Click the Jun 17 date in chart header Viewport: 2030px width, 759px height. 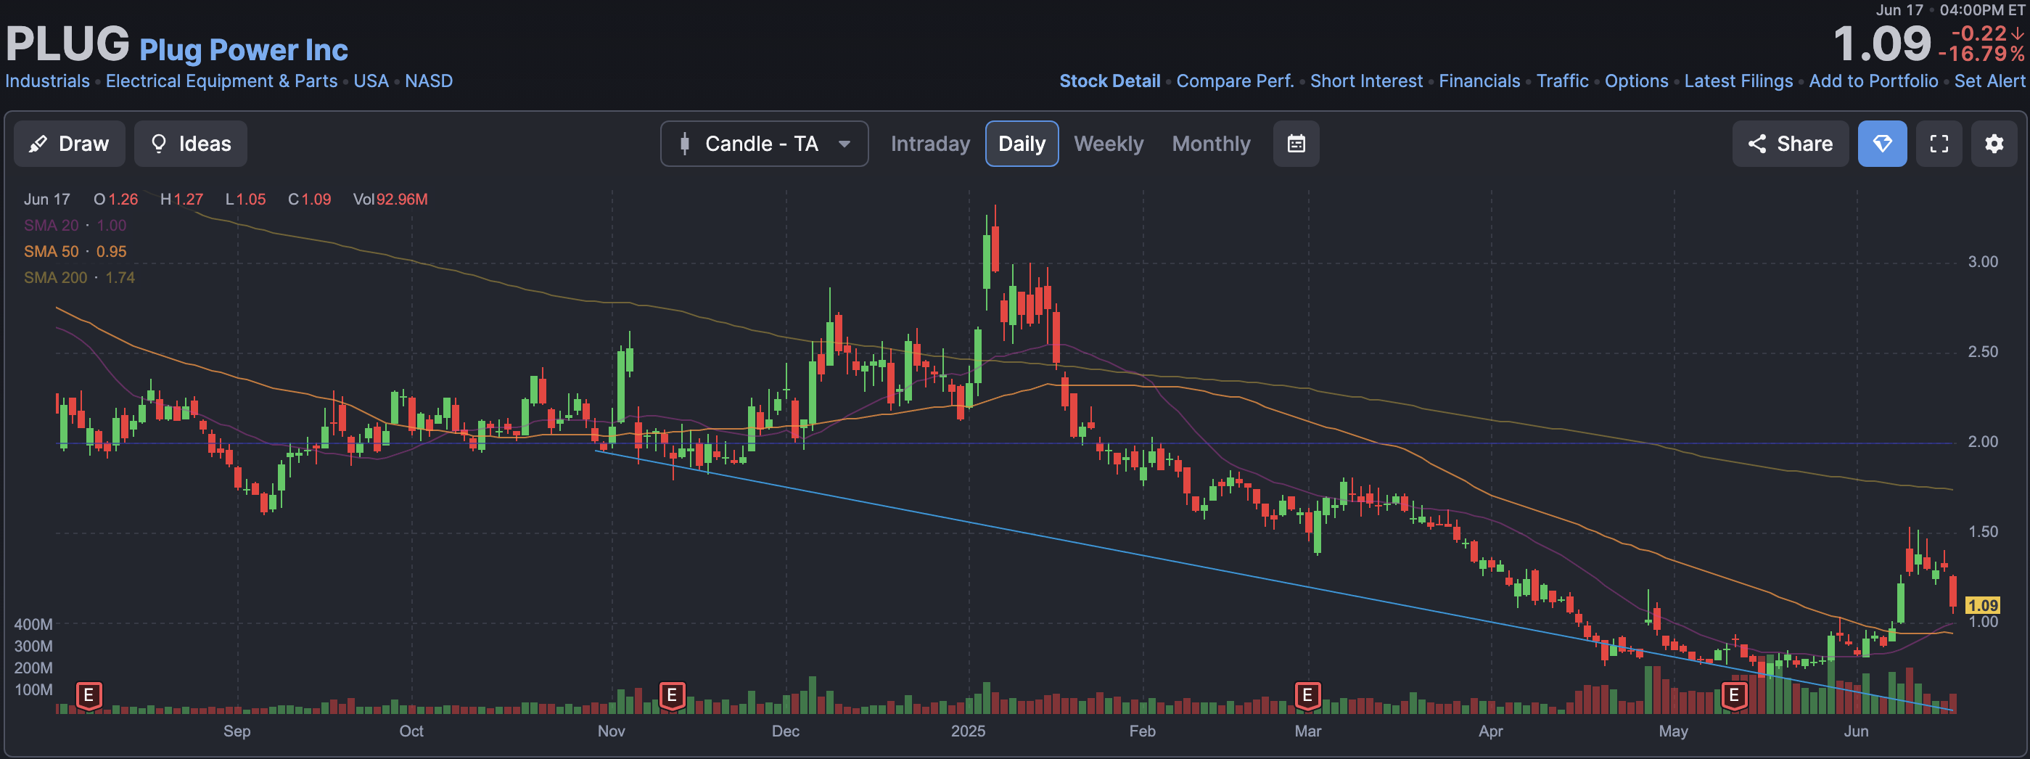[46, 200]
